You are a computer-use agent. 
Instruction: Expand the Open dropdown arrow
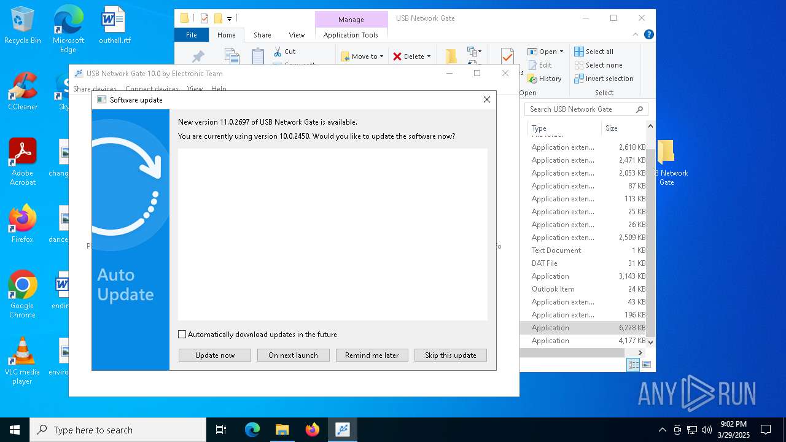click(x=561, y=52)
